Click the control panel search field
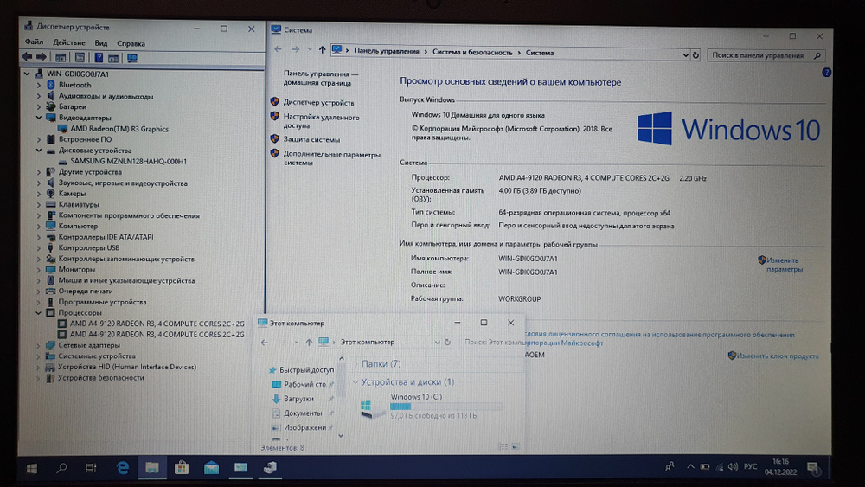865x487 pixels. [x=766, y=55]
